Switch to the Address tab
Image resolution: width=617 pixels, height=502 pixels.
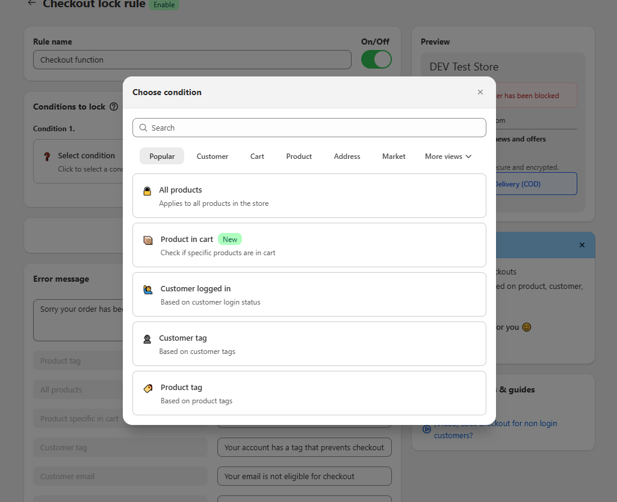347,156
